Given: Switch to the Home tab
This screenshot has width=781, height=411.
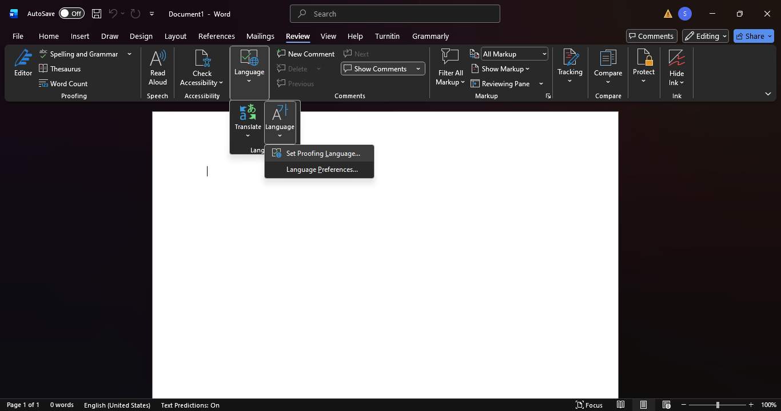Looking at the screenshot, I should click(x=49, y=36).
